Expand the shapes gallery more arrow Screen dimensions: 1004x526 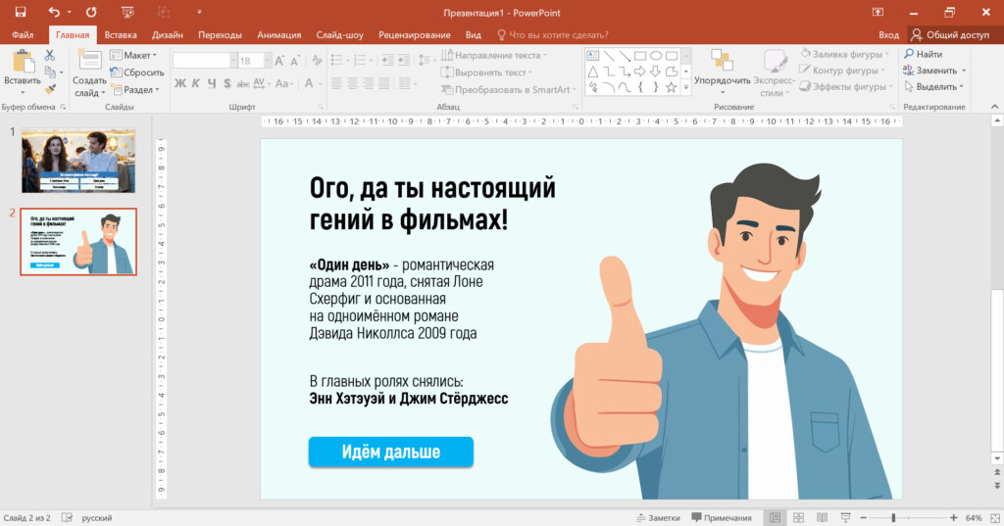coord(685,88)
